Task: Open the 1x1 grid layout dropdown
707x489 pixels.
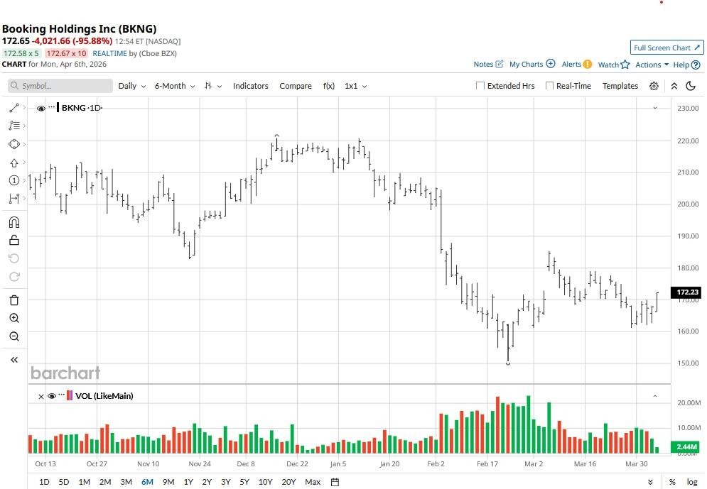Action: [356, 86]
